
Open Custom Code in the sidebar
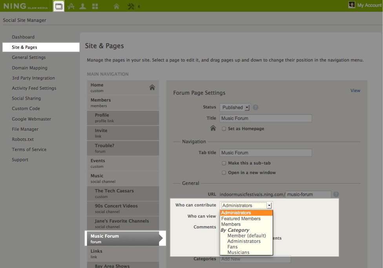coord(26,108)
